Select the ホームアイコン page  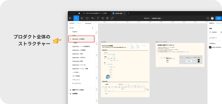pyautogui.click(x=77, y=83)
